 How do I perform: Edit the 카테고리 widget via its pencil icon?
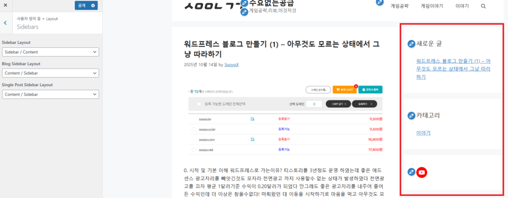[x=411, y=116]
